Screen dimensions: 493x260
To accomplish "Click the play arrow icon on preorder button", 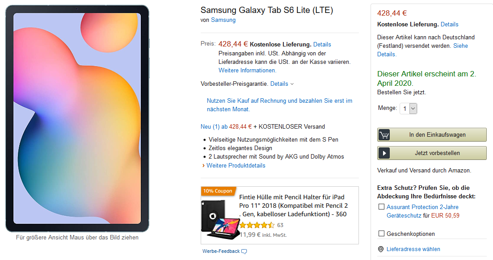I will (384, 153).
